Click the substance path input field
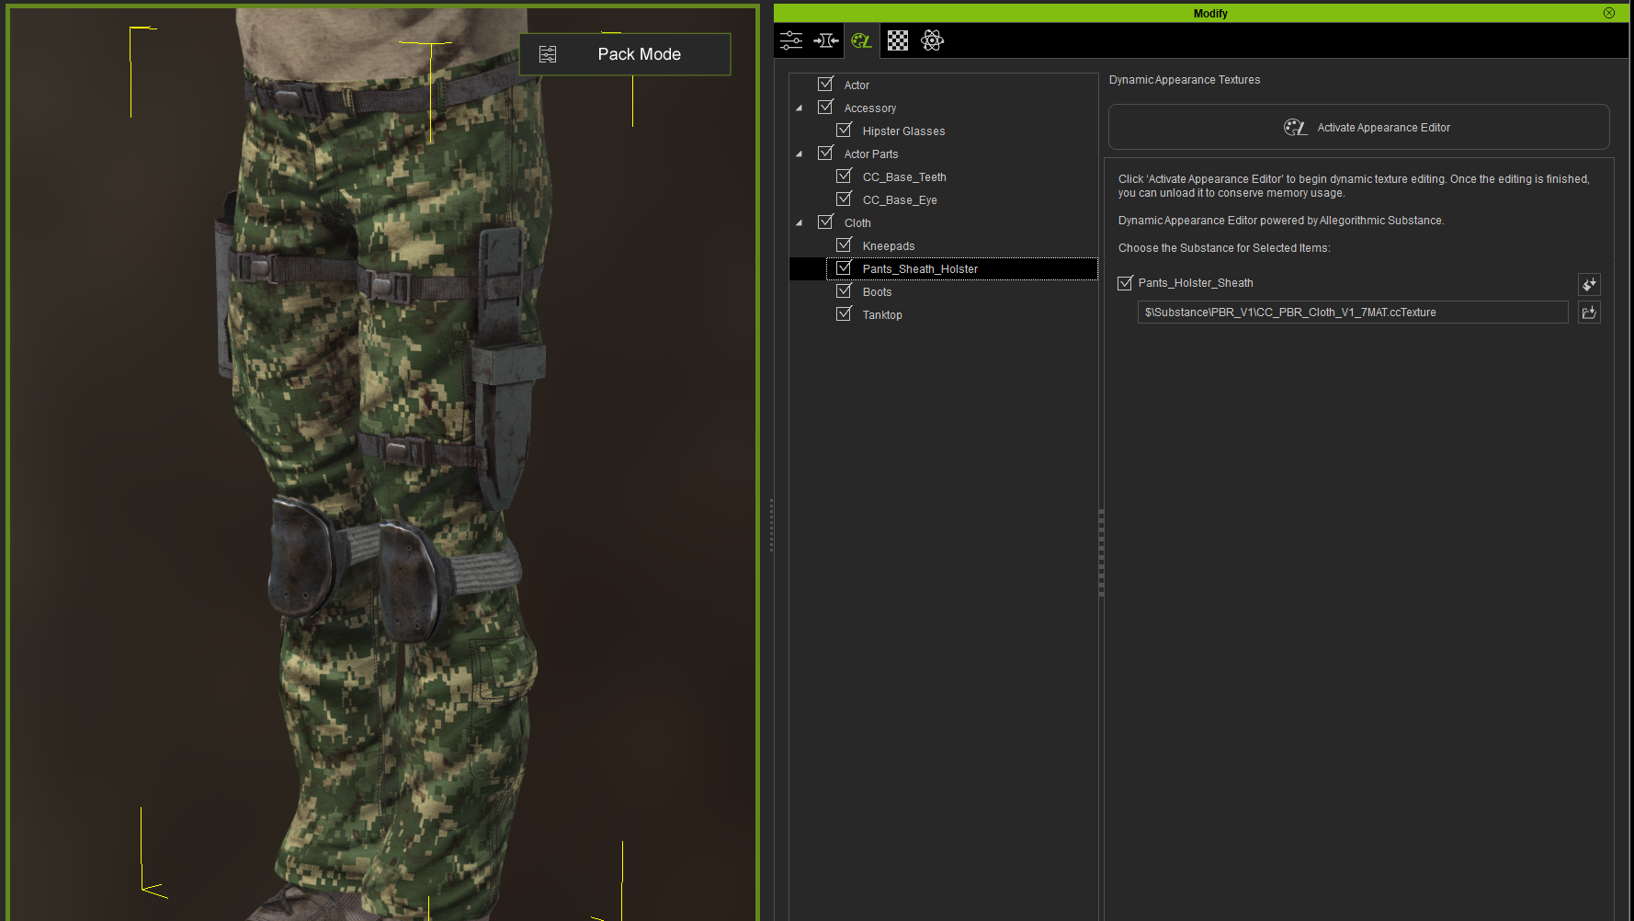Viewport: 1634px width, 921px height. click(1353, 313)
